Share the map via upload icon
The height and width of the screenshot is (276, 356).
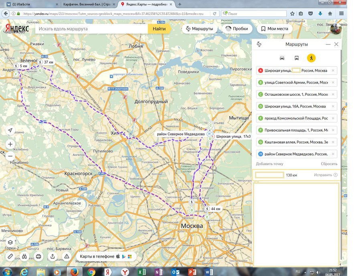click(x=53, y=256)
